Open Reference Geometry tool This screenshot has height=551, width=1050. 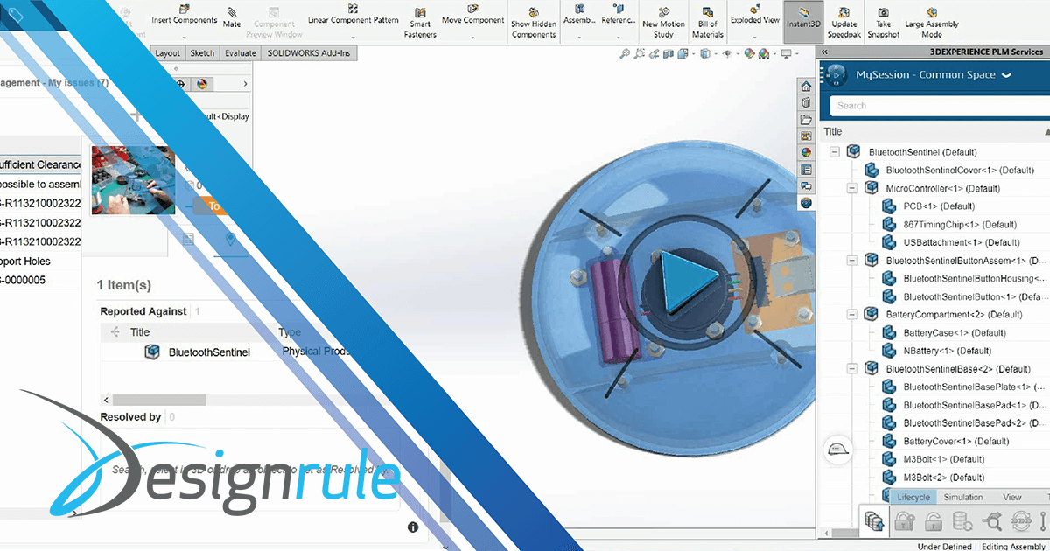[x=619, y=15]
